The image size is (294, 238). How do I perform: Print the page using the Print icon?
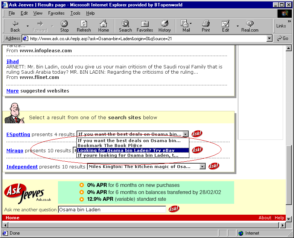coord(206,26)
